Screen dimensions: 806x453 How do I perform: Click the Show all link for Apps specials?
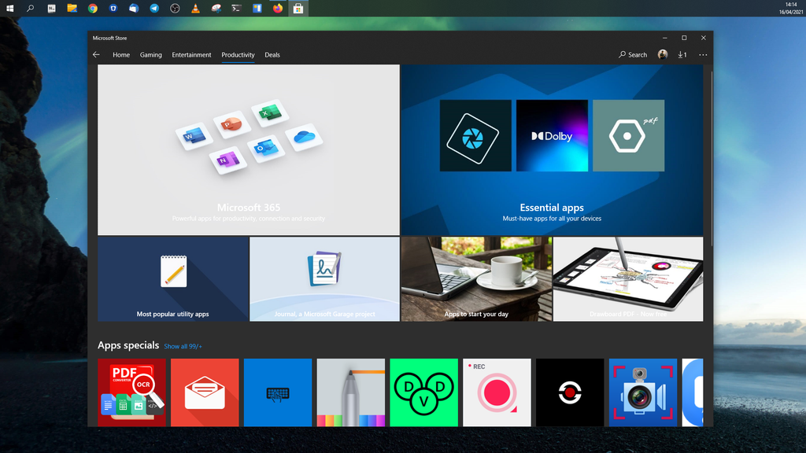click(x=183, y=345)
